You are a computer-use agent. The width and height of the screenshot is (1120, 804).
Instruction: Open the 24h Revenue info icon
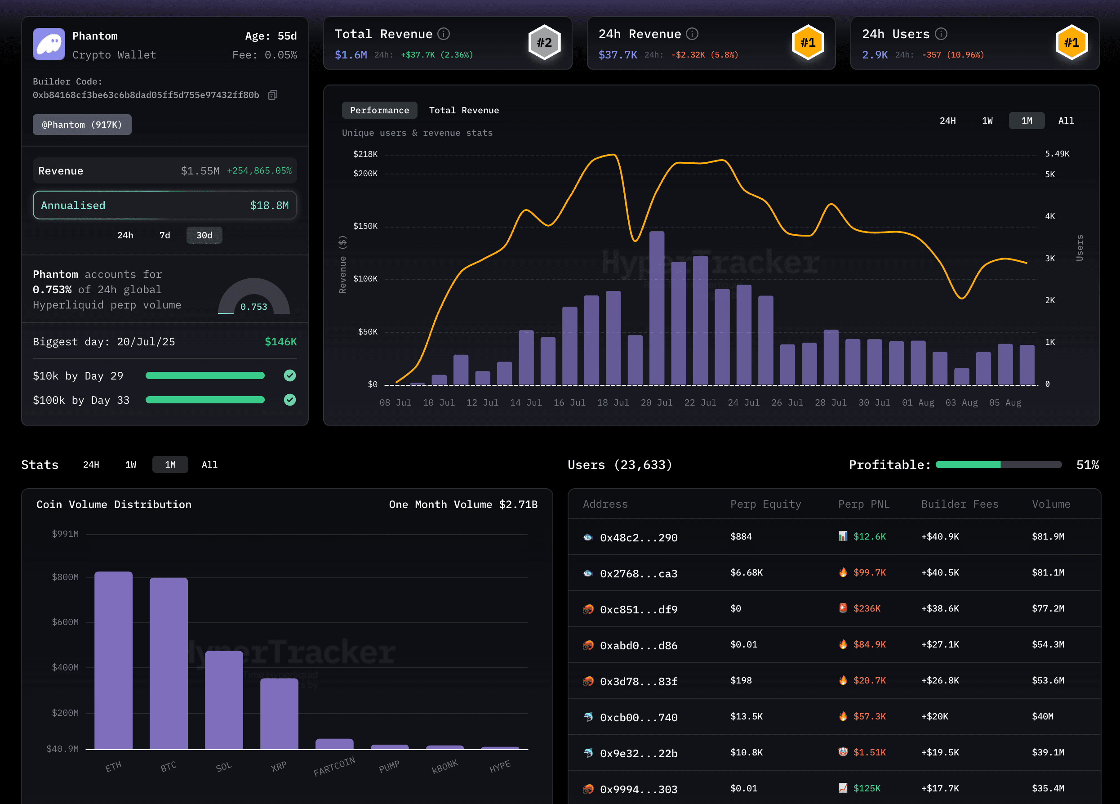(x=692, y=34)
